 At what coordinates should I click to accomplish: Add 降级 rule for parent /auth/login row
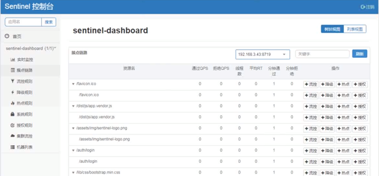[x=327, y=151]
